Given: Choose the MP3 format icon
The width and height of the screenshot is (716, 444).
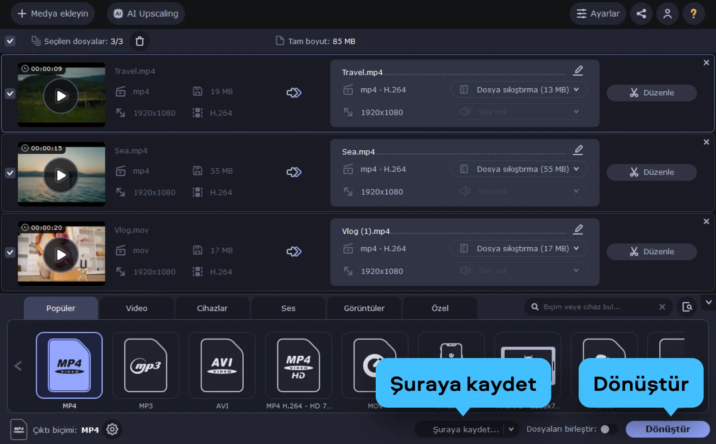Looking at the screenshot, I should click(x=146, y=366).
